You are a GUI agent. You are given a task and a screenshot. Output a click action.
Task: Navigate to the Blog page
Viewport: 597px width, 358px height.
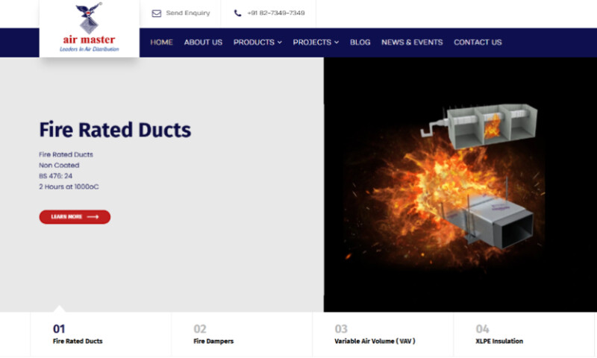[360, 43]
